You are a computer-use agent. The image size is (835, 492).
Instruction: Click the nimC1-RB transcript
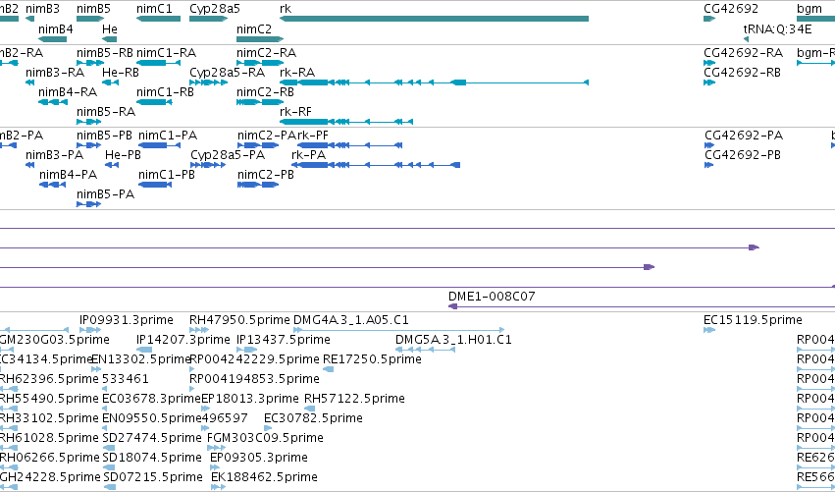(154, 102)
